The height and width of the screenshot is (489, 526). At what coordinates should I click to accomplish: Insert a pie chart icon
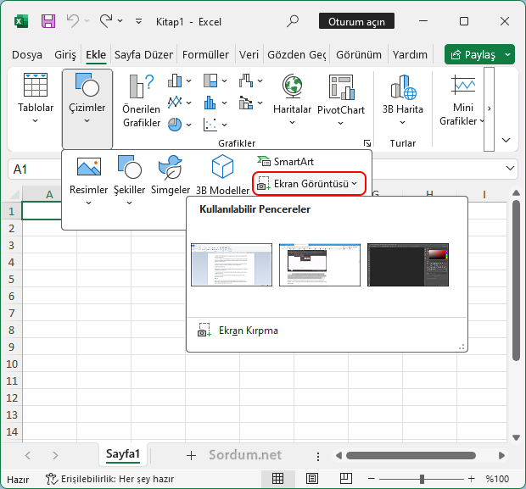pyautogui.click(x=175, y=125)
